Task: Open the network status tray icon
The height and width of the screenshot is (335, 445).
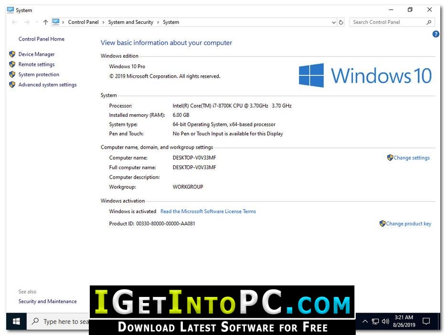Action: (x=375, y=321)
